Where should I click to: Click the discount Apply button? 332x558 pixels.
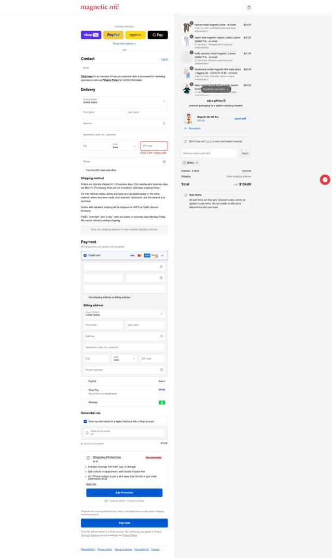[x=245, y=153]
